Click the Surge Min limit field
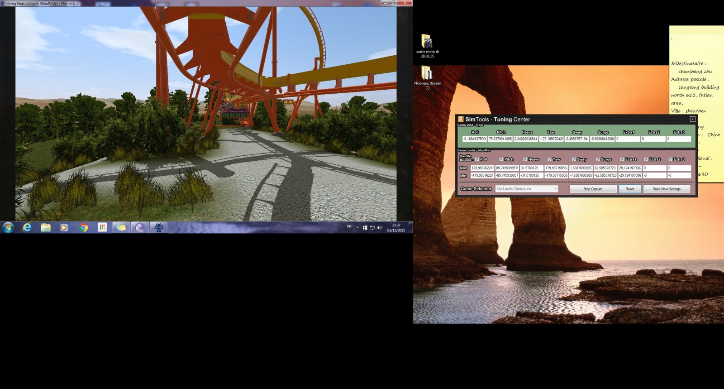This screenshot has height=389, width=724. click(x=605, y=175)
